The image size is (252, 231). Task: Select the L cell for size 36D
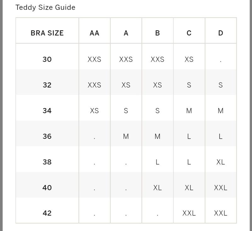pos(220,136)
